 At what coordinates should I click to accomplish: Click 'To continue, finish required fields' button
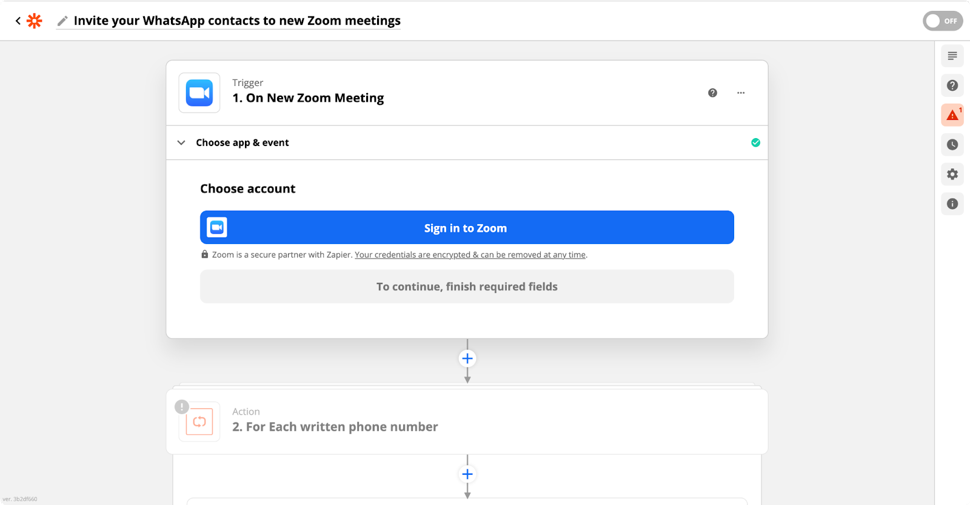[467, 286]
